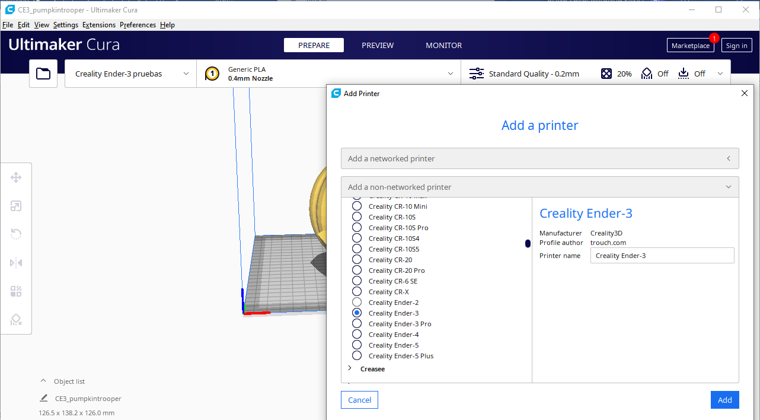Select Creality CR-10 Mini radio button
The height and width of the screenshot is (420, 760).
pyautogui.click(x=357, y=206)
